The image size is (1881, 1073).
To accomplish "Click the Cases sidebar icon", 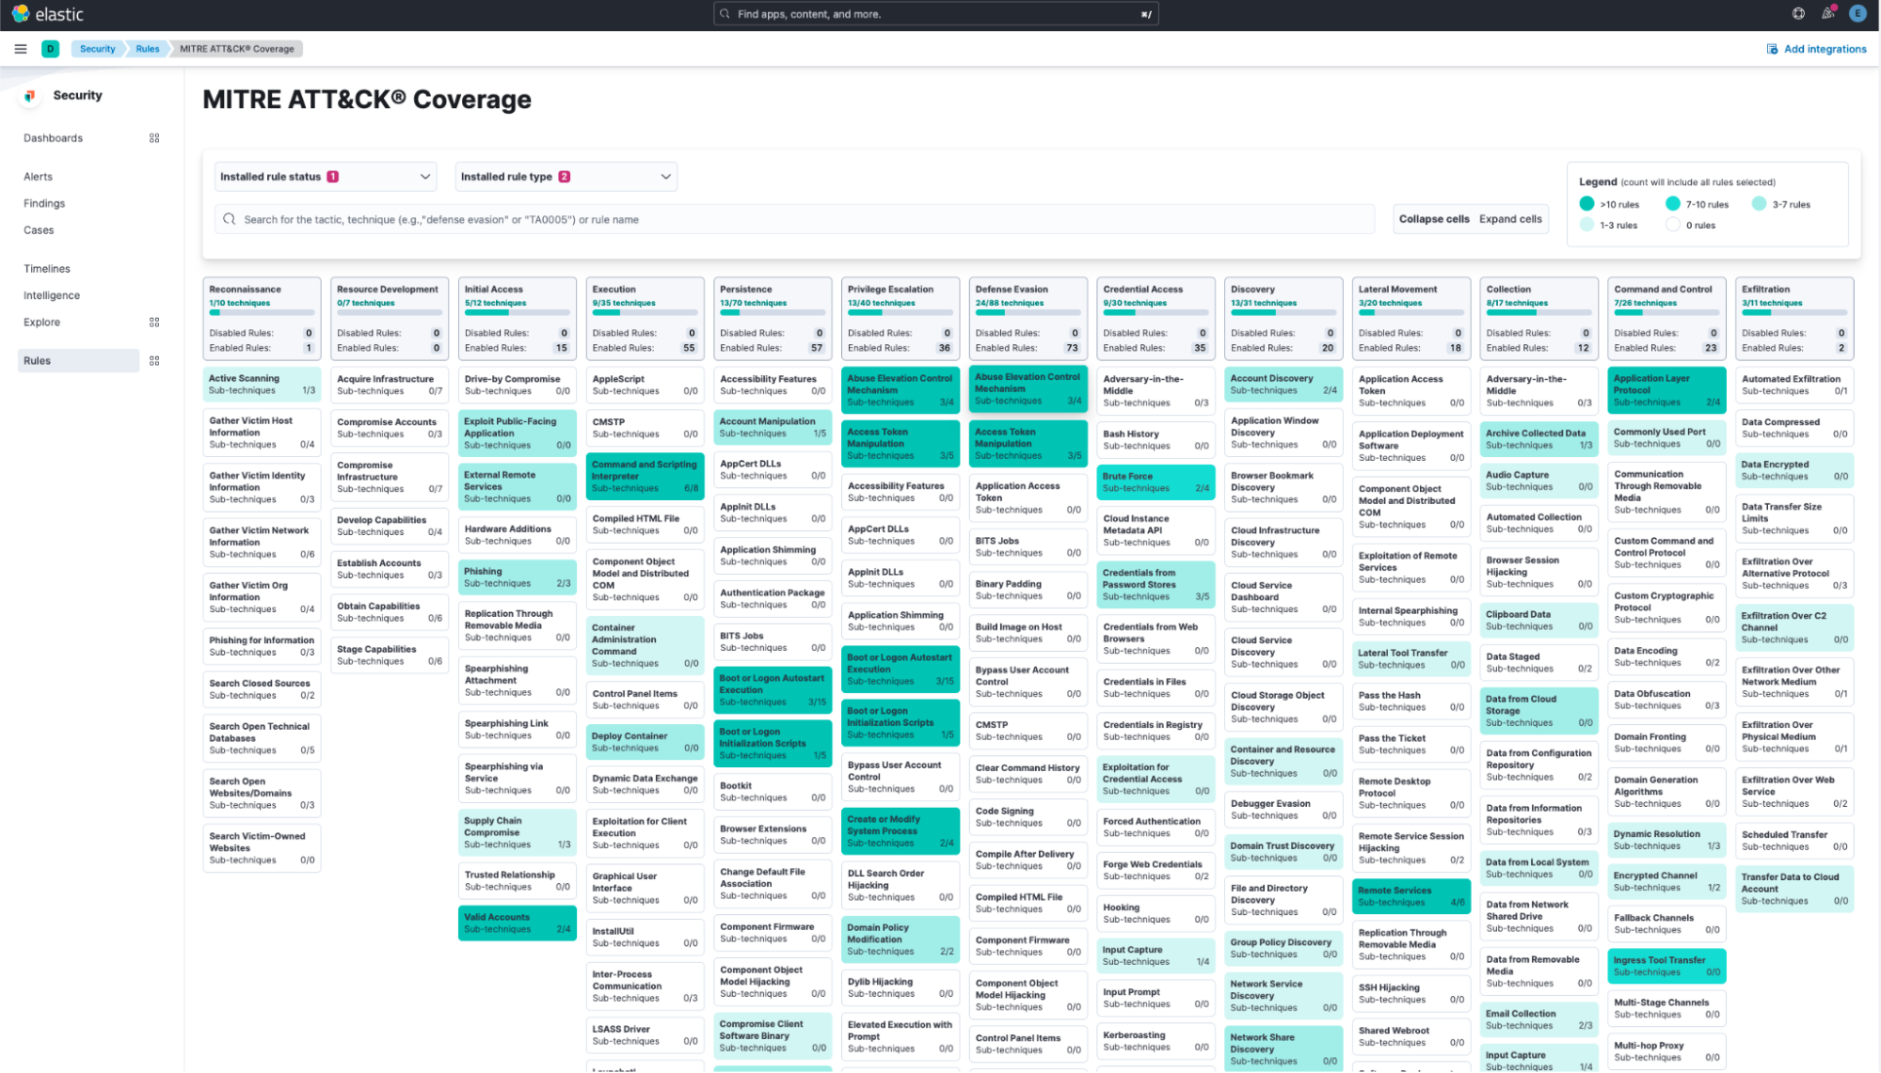I will (38, 229).
